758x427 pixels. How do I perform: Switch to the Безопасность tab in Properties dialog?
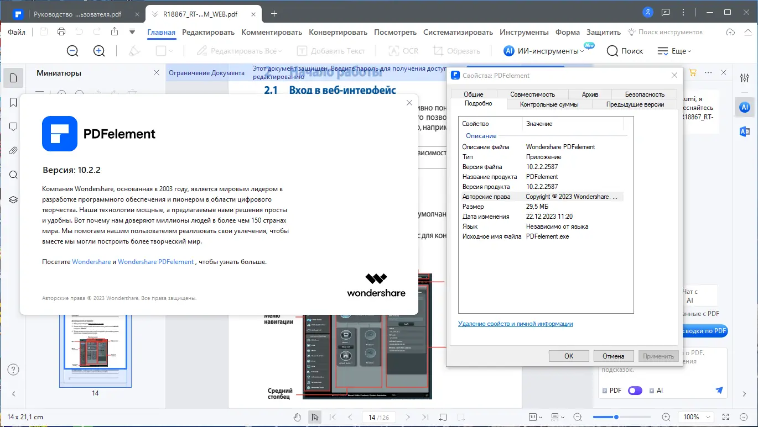(x=643, y=94)
